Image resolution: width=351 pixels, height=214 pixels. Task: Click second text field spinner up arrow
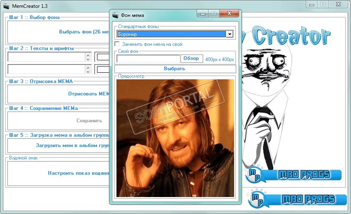coord(88,67)
